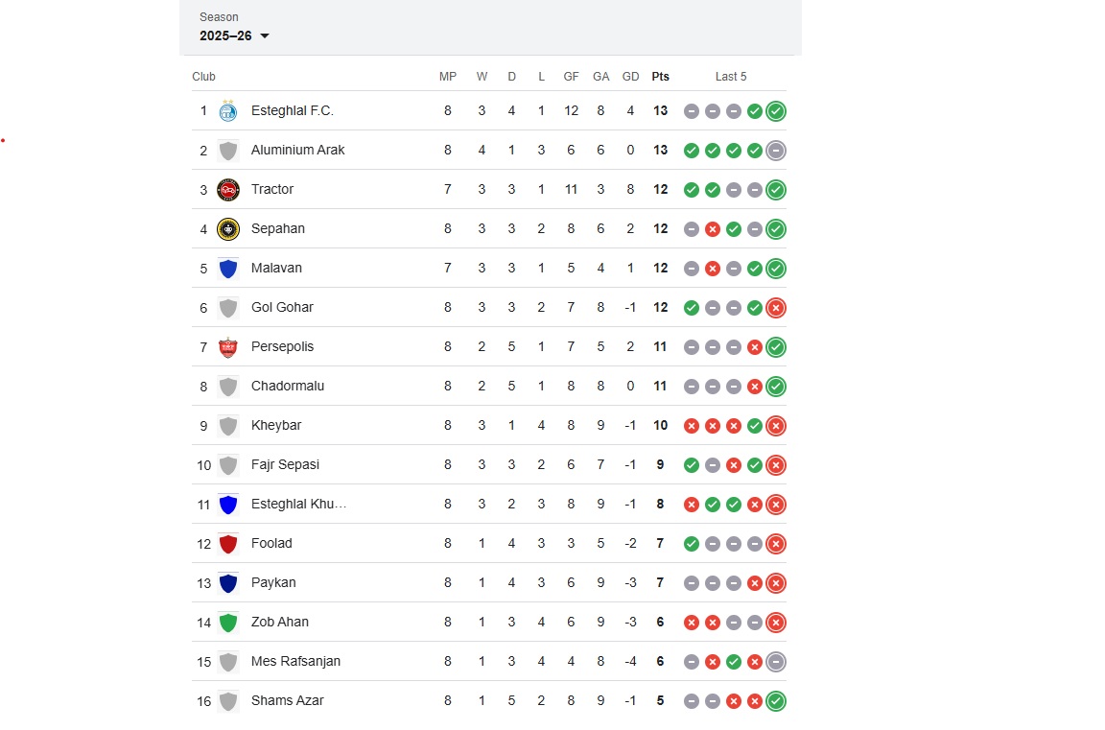Click the Malavan blue shield icon
1105x730 pixels.
(228, 269)
